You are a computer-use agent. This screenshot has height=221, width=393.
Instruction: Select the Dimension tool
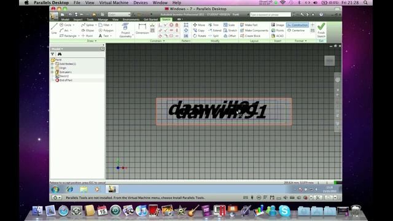142,29
